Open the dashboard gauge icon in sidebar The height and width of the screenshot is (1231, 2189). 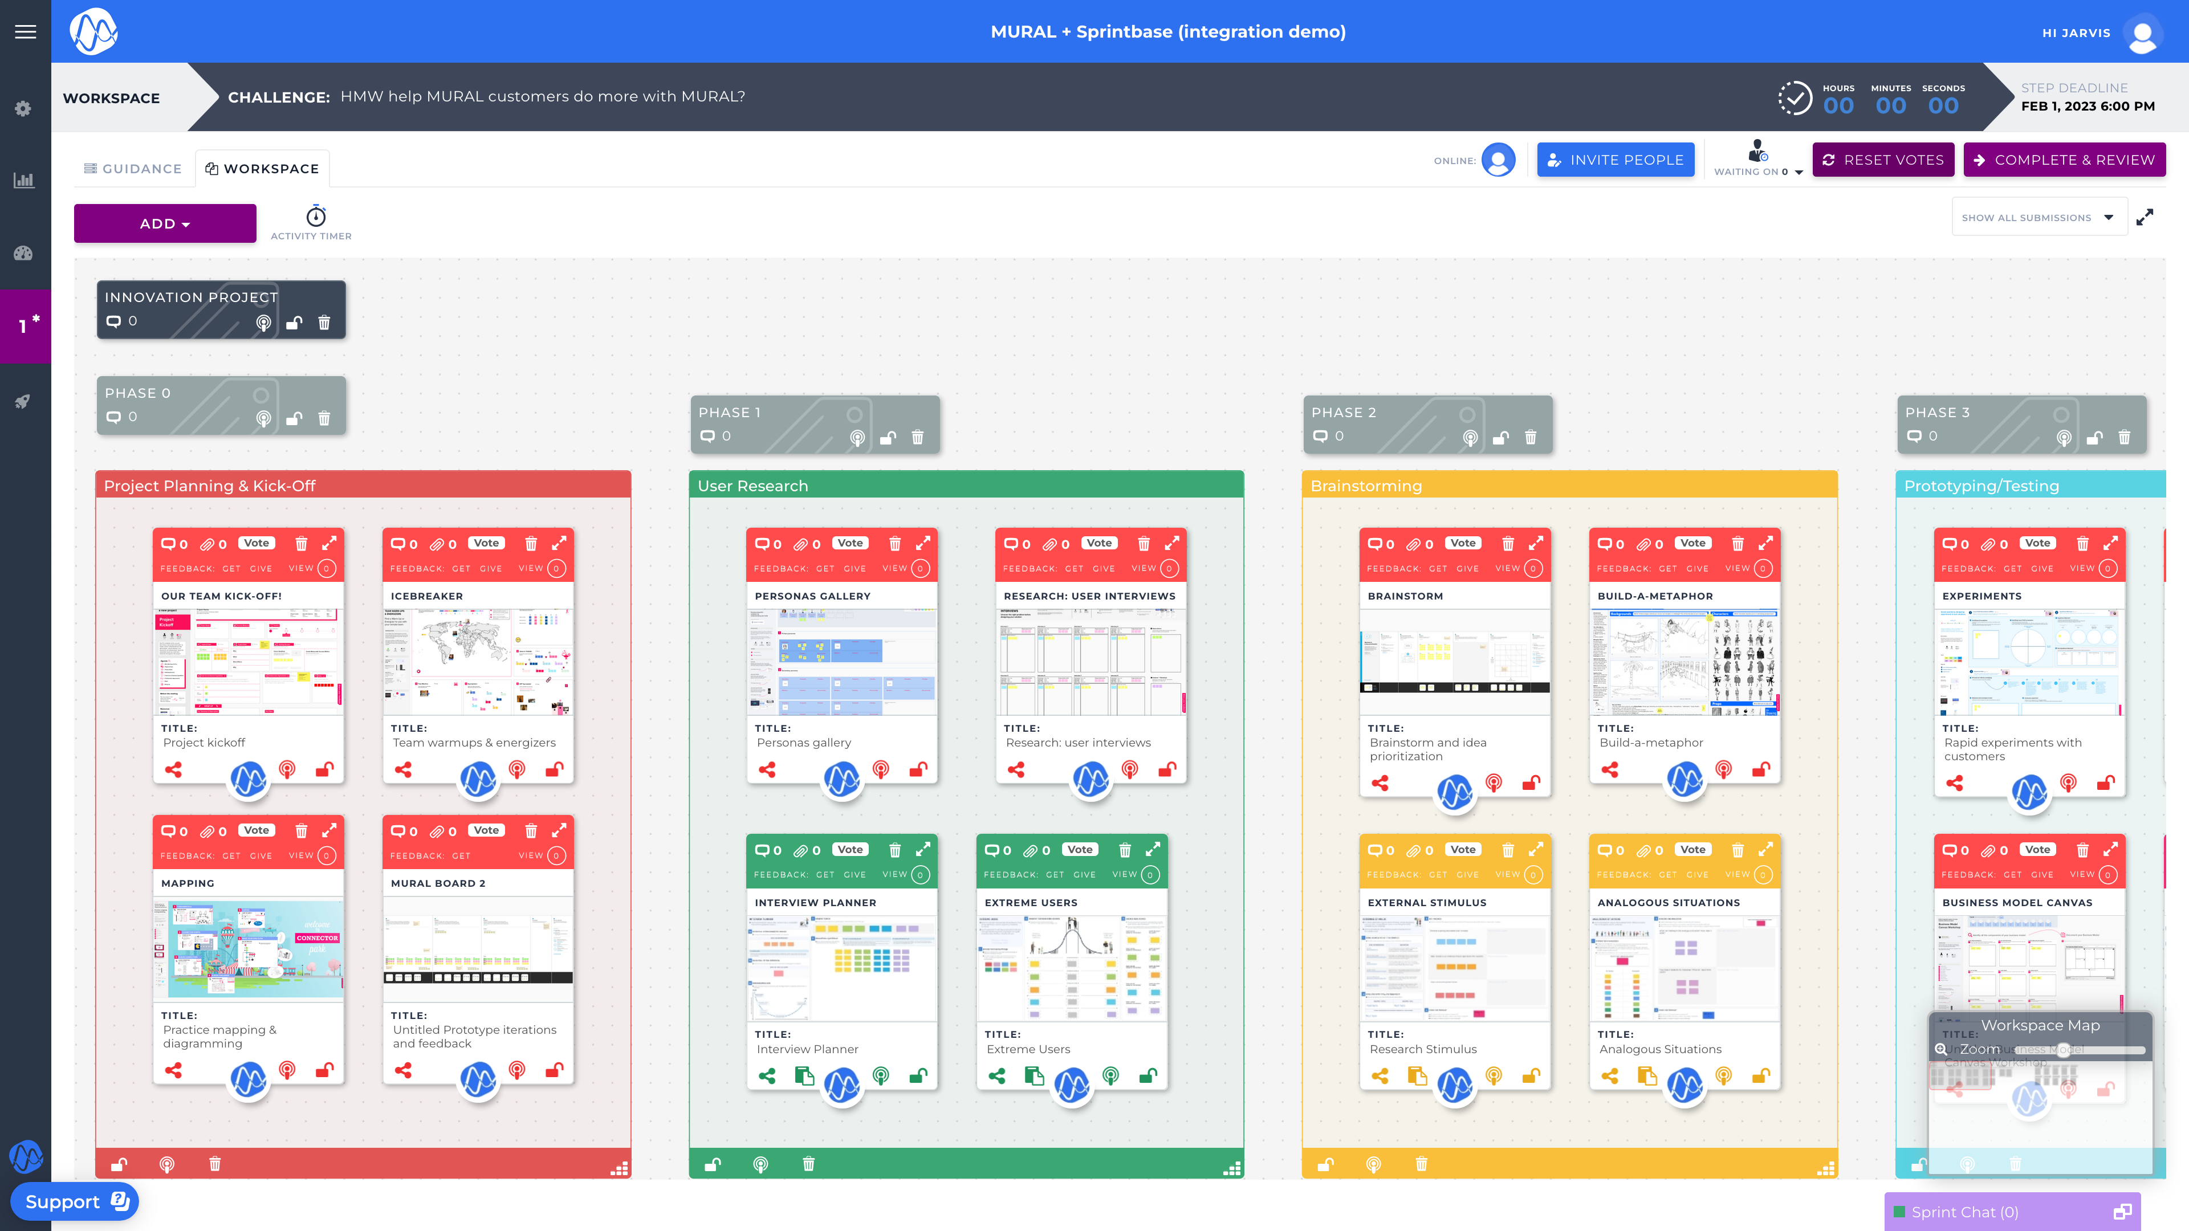tap(24, 253)
